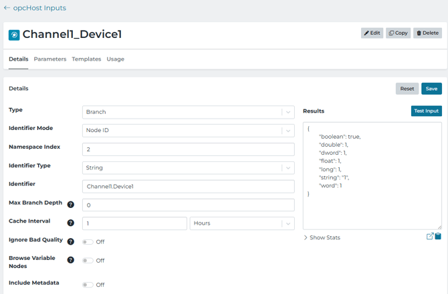Image resolution: width=448 pixels, height=294 pixels.
Task: Open the Type dropdown showing Branch
Action: (x=188, y=112)
